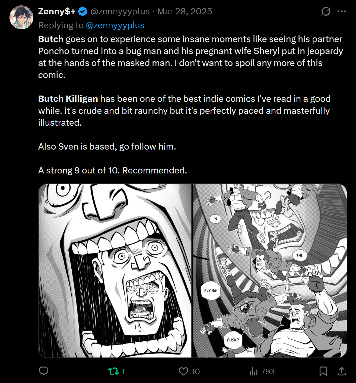Click the blue verified badge

tap(83, 11)
